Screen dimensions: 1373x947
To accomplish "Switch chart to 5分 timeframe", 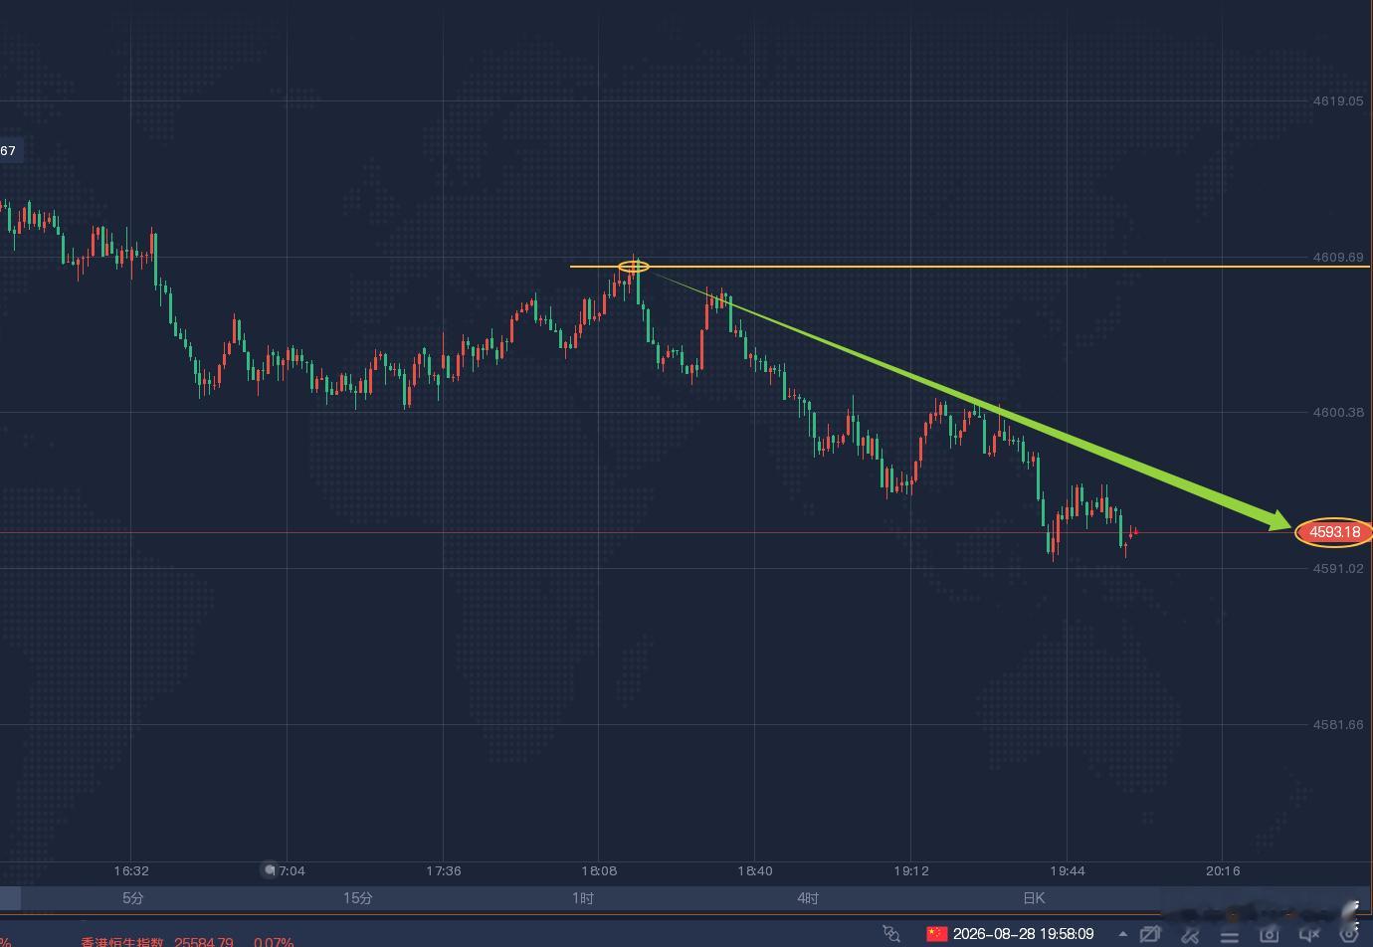I will (132, 898).
